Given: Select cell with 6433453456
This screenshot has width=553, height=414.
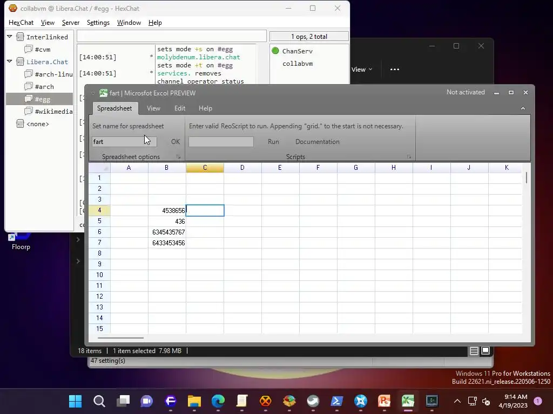Looking at the screenshot, I should 167,243.
